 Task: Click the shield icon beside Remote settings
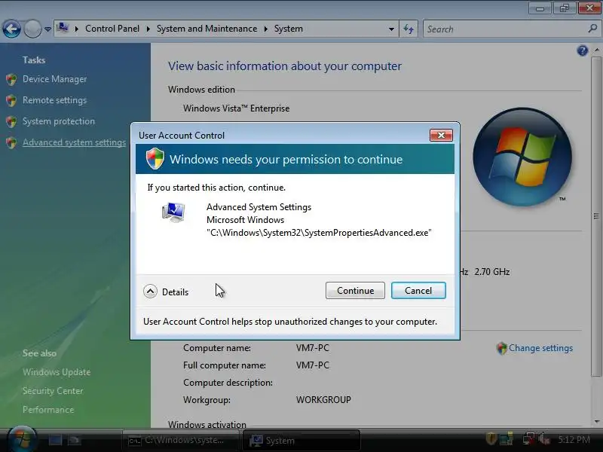pos(11,101)
